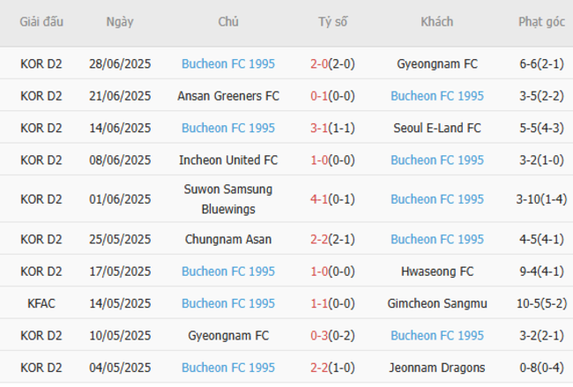
Task: Select the Chungnam Asan team name
Action: click(228, 239)
